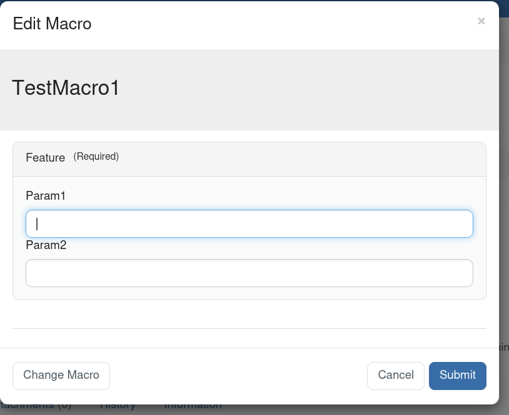Open the Information tab behind the dialog
The height and width of the screenshot is (415, 509).
(x=193, y=406)
